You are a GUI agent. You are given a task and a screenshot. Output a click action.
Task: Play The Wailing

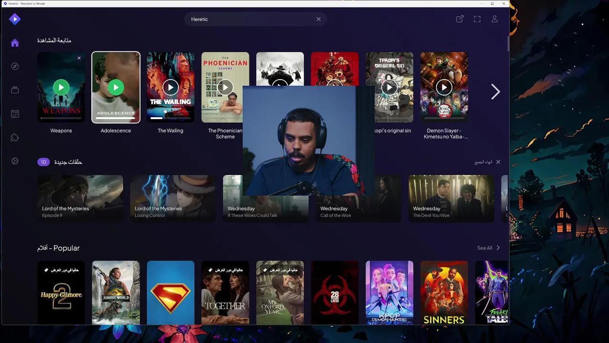coord(170,87)
